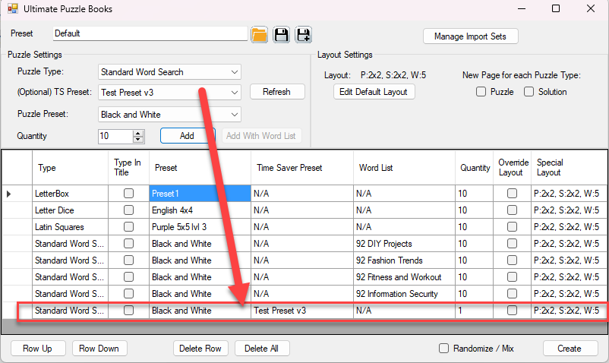Toggle the Randomize / Mix checkbox
The height and width of the screenshot is (363, 609).
coord(443,349)
